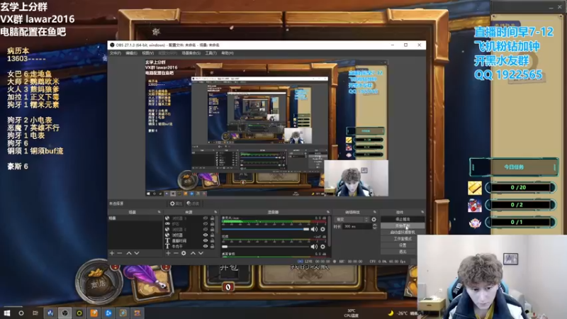Click the transition duration 300 ms field
Image resolution: width=567 pixels, height=319 pixels.
(357, 226)
